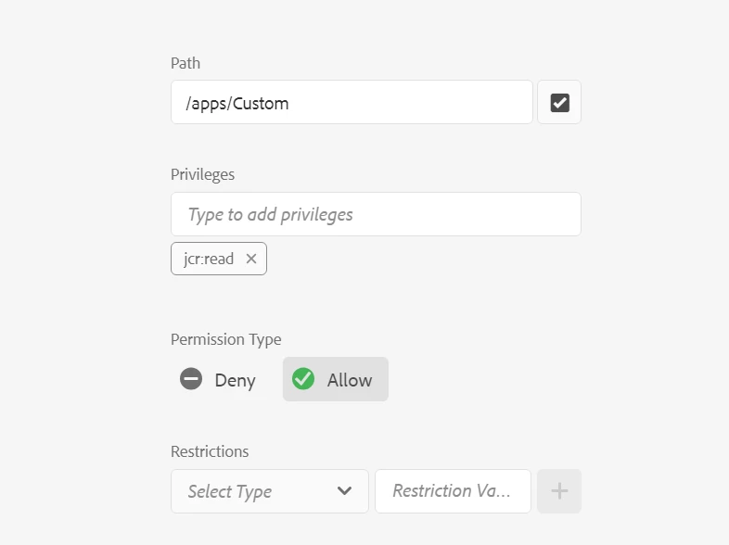Click the plus icon to add restriction
Viewport: 729px width, 545px height.
click(x=559, y=491)
